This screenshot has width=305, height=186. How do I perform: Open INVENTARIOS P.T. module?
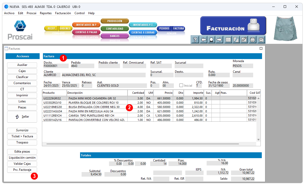(143, 25)
